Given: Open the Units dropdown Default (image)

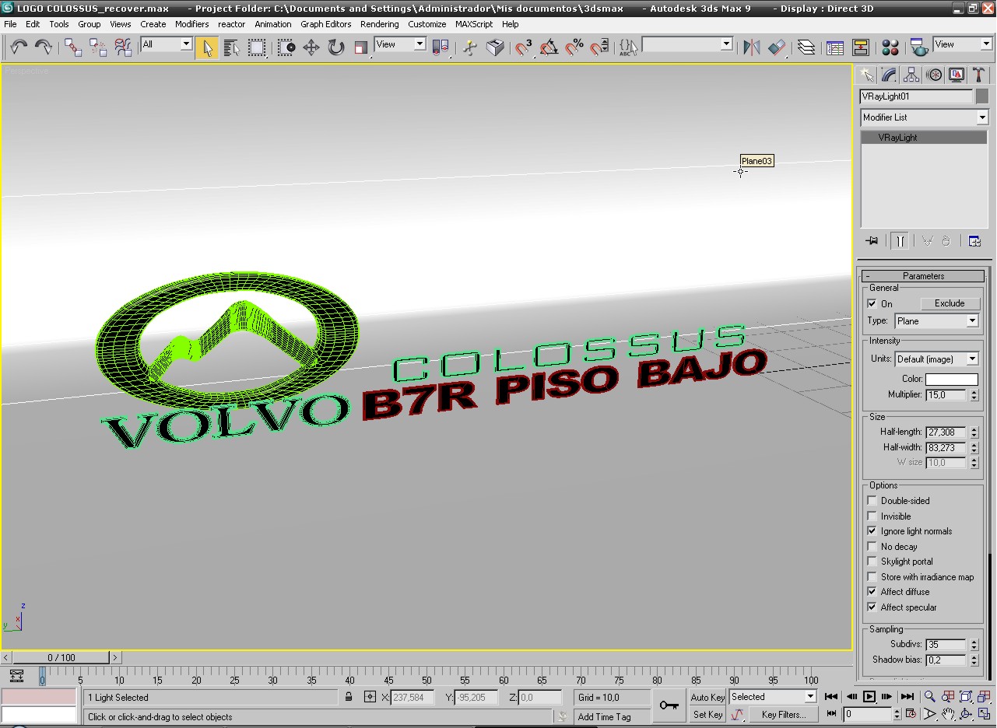Looking at the screenshot, I should pyautogui.click(x=936, y=359).
